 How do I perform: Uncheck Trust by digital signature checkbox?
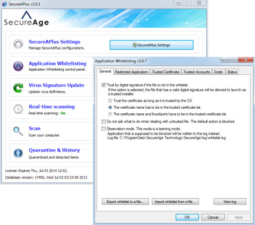[103, 85]
